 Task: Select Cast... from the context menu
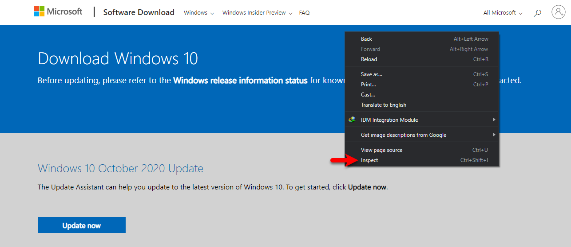click(422, 95)
